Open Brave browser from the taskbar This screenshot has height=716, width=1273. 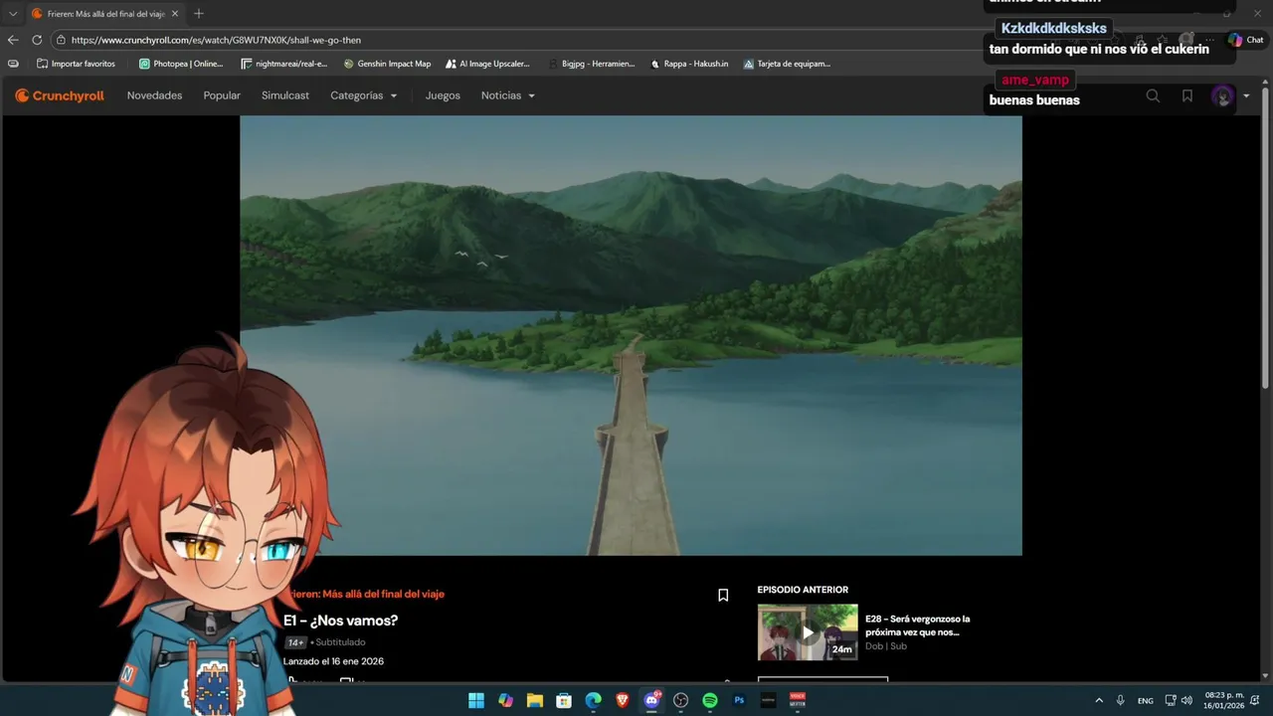(623, 700)
